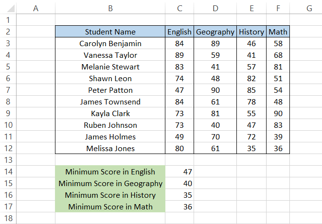This screenshot has height=224, width=322.
Task: Select column B header
Action: click(110, 8)
